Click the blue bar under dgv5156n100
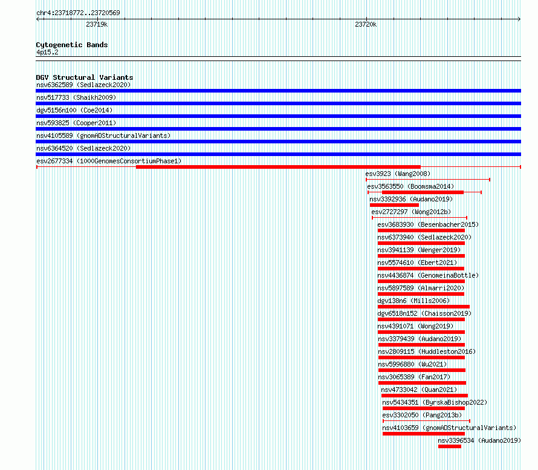 point(278,116)
